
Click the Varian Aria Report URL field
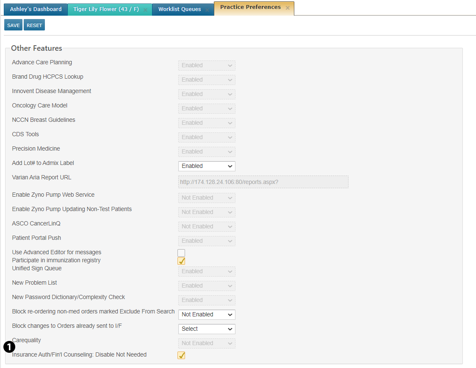[263, 182]
